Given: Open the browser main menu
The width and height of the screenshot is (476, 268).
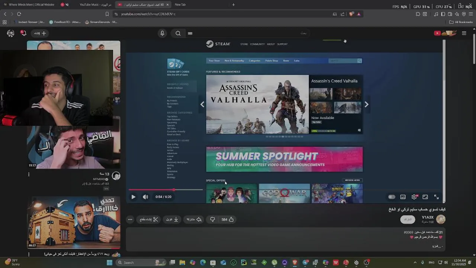Looking at the screenshot, I should click(471, 14).
